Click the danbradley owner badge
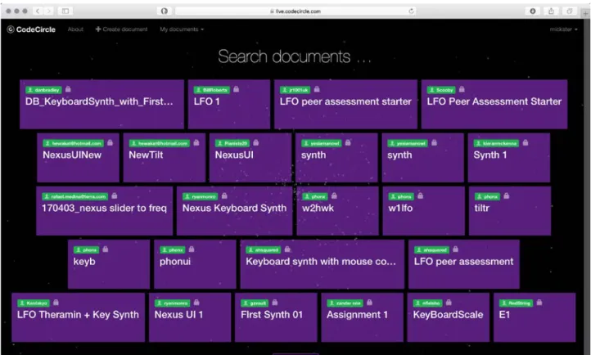Viewport: 591px width, 355px height. coord(43,90)
